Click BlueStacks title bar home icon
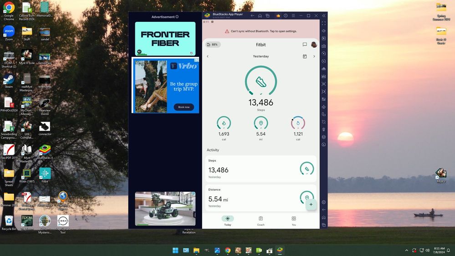 [x=260, y=15]
